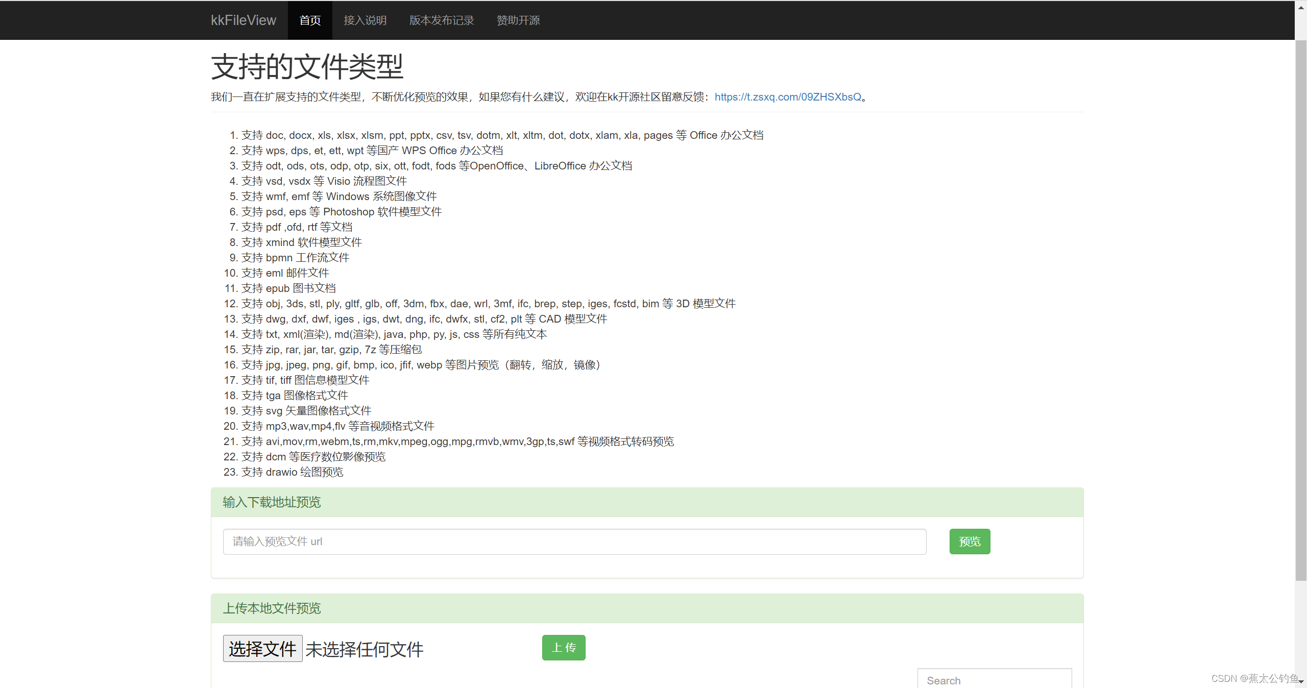Viewport: 1307px width, 688px height.
Task: Switch to the 首页 nav tab
Action: tap(309, 20)
